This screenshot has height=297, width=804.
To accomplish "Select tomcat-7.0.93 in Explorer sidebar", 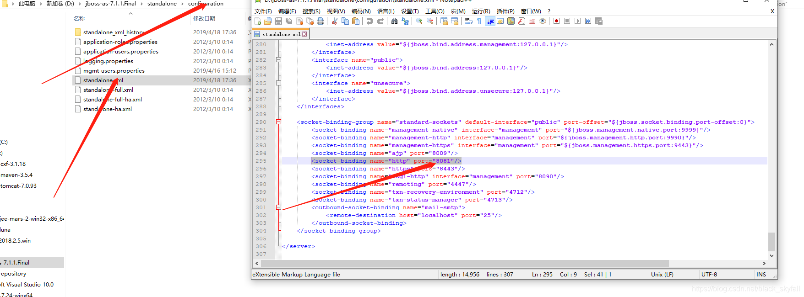I will pos(18,186).
